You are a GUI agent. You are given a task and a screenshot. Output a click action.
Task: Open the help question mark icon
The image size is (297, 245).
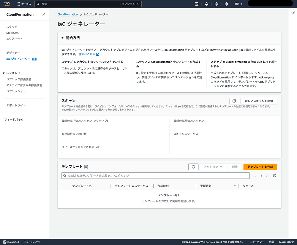coord(216,4)
